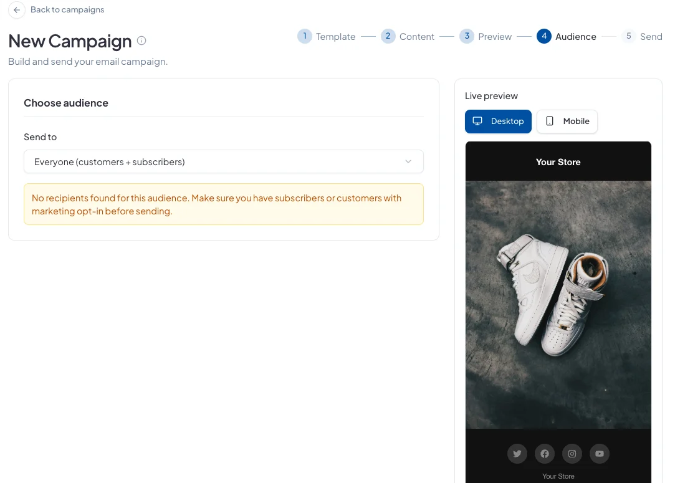Click the desktop monitor icon

point(477,121)
